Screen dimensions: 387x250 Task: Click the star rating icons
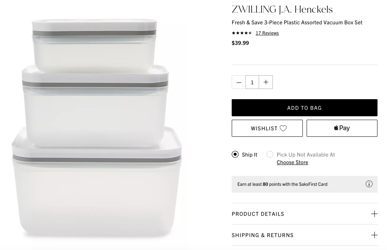[x=242, y=33]
